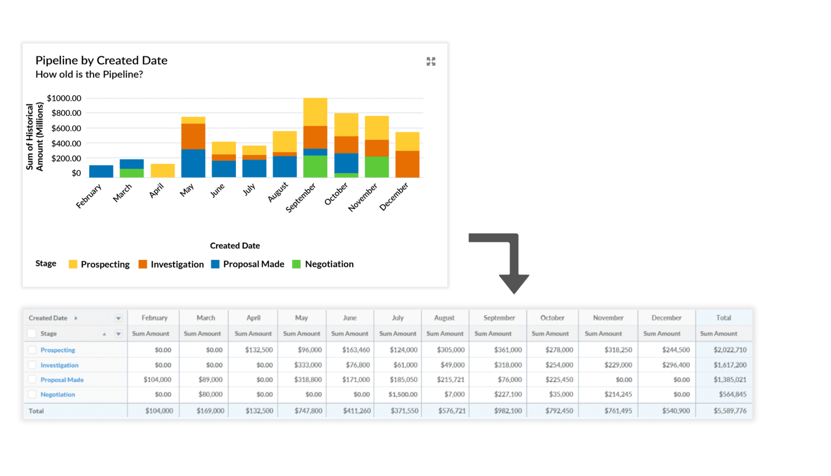Click the Total column header
This screenshot has height=476, width=831.
click(x=724, y=318)
